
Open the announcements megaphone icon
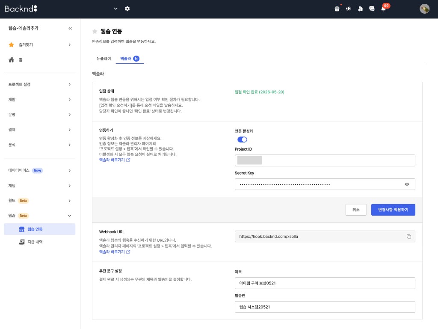click(x=348, y=9)
